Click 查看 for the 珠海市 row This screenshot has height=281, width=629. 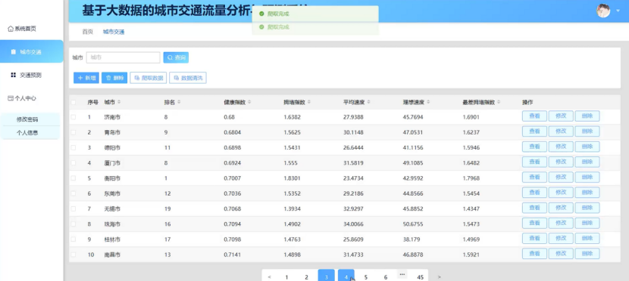(x=534, y=223)
